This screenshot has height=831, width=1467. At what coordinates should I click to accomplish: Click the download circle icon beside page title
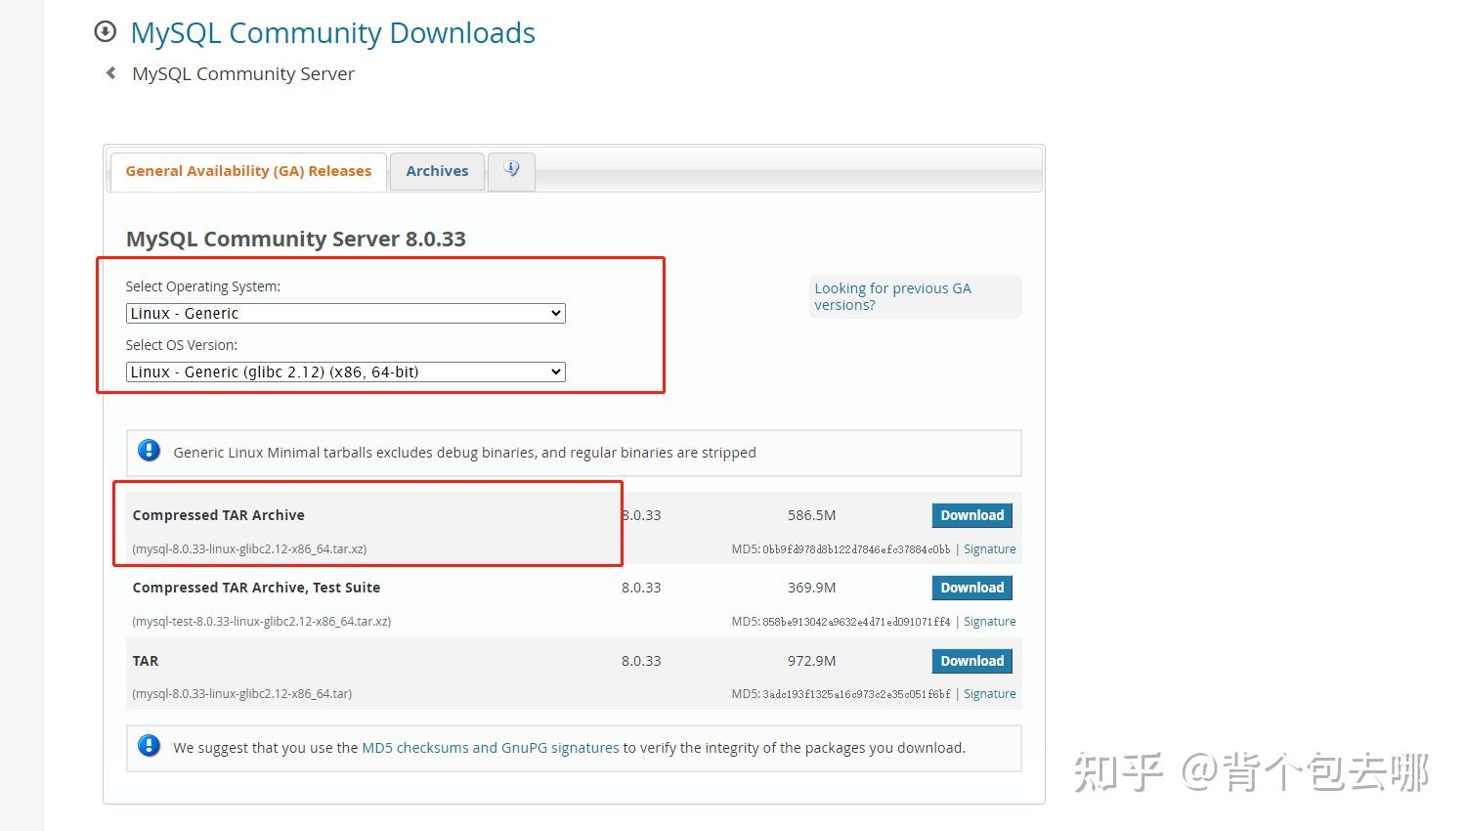click(105, 31)
